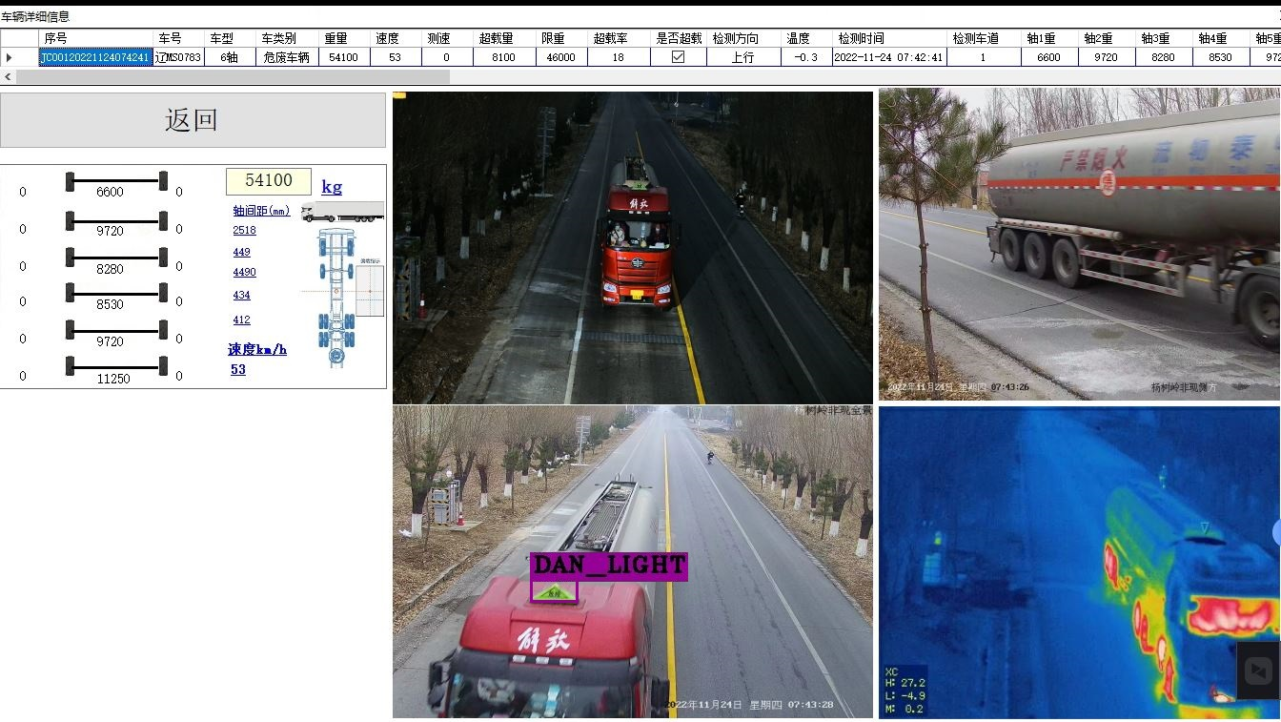Viewport: 1281px width, 722px height.
Task: Click the first axle icon showing 6600
Action: pos(116,180)
